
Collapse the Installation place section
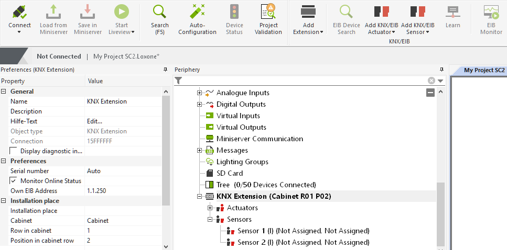pos(4,201)
